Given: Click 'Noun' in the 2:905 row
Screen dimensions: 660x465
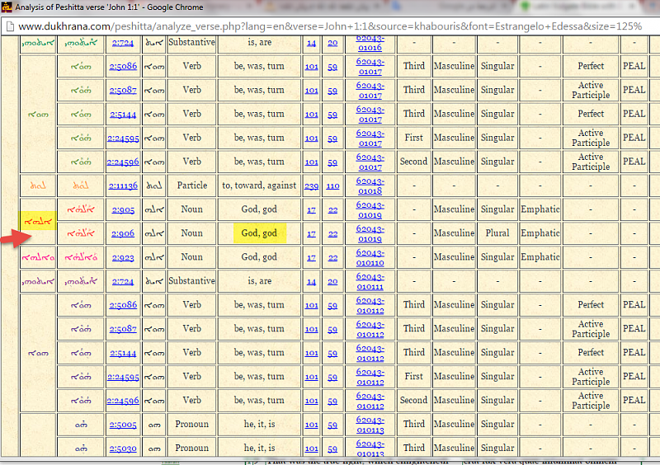Looking at the screenshot, I should 192,209.
